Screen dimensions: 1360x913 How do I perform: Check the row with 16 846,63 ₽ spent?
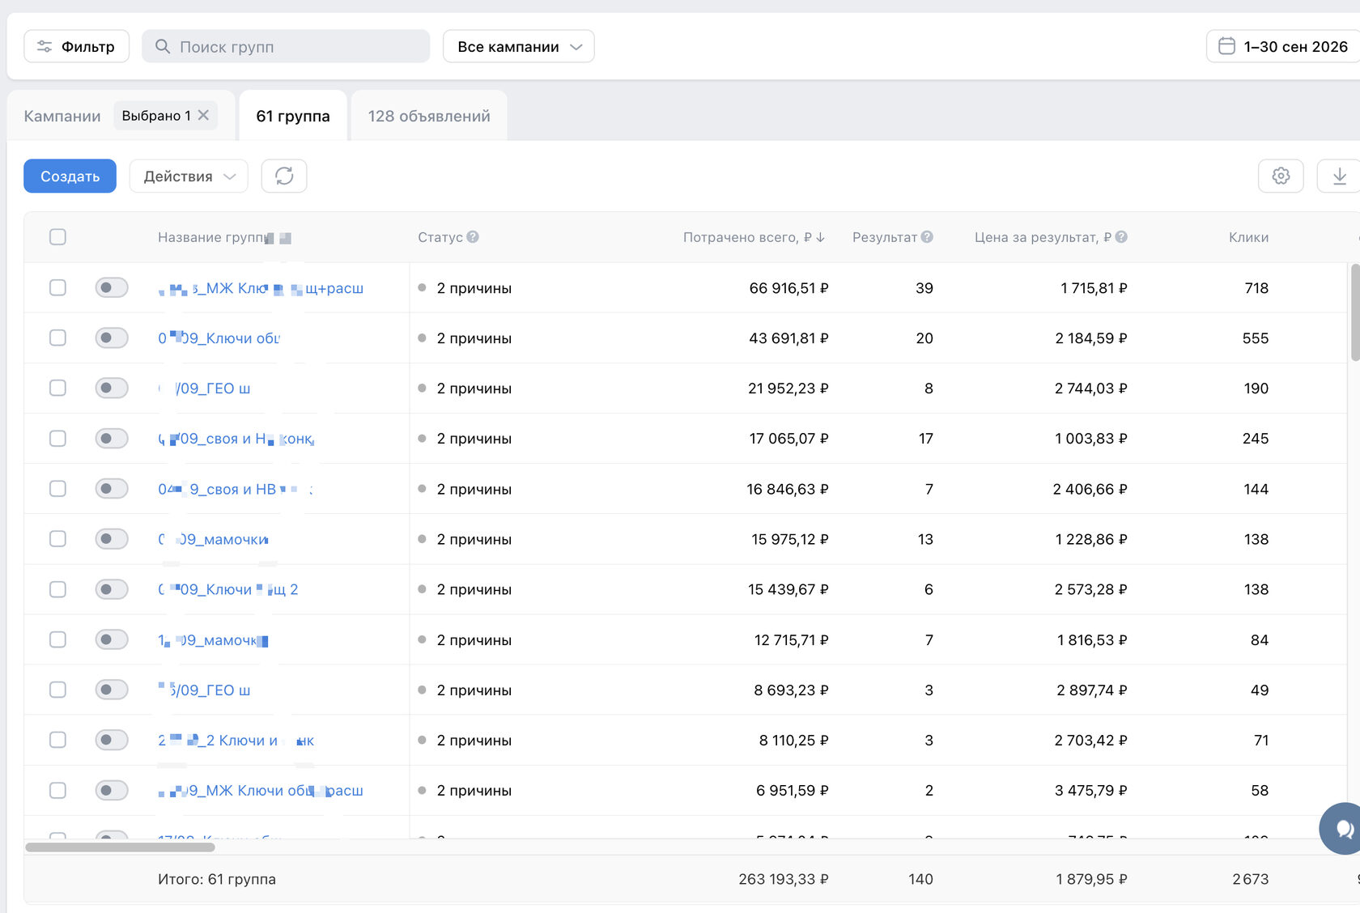coord(57,488)
